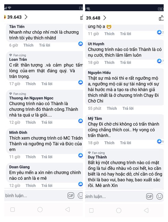Reply to Loan Trân's comment via Trả lời
This screenshot has height=222, width=168.
[x=47, y=84]
